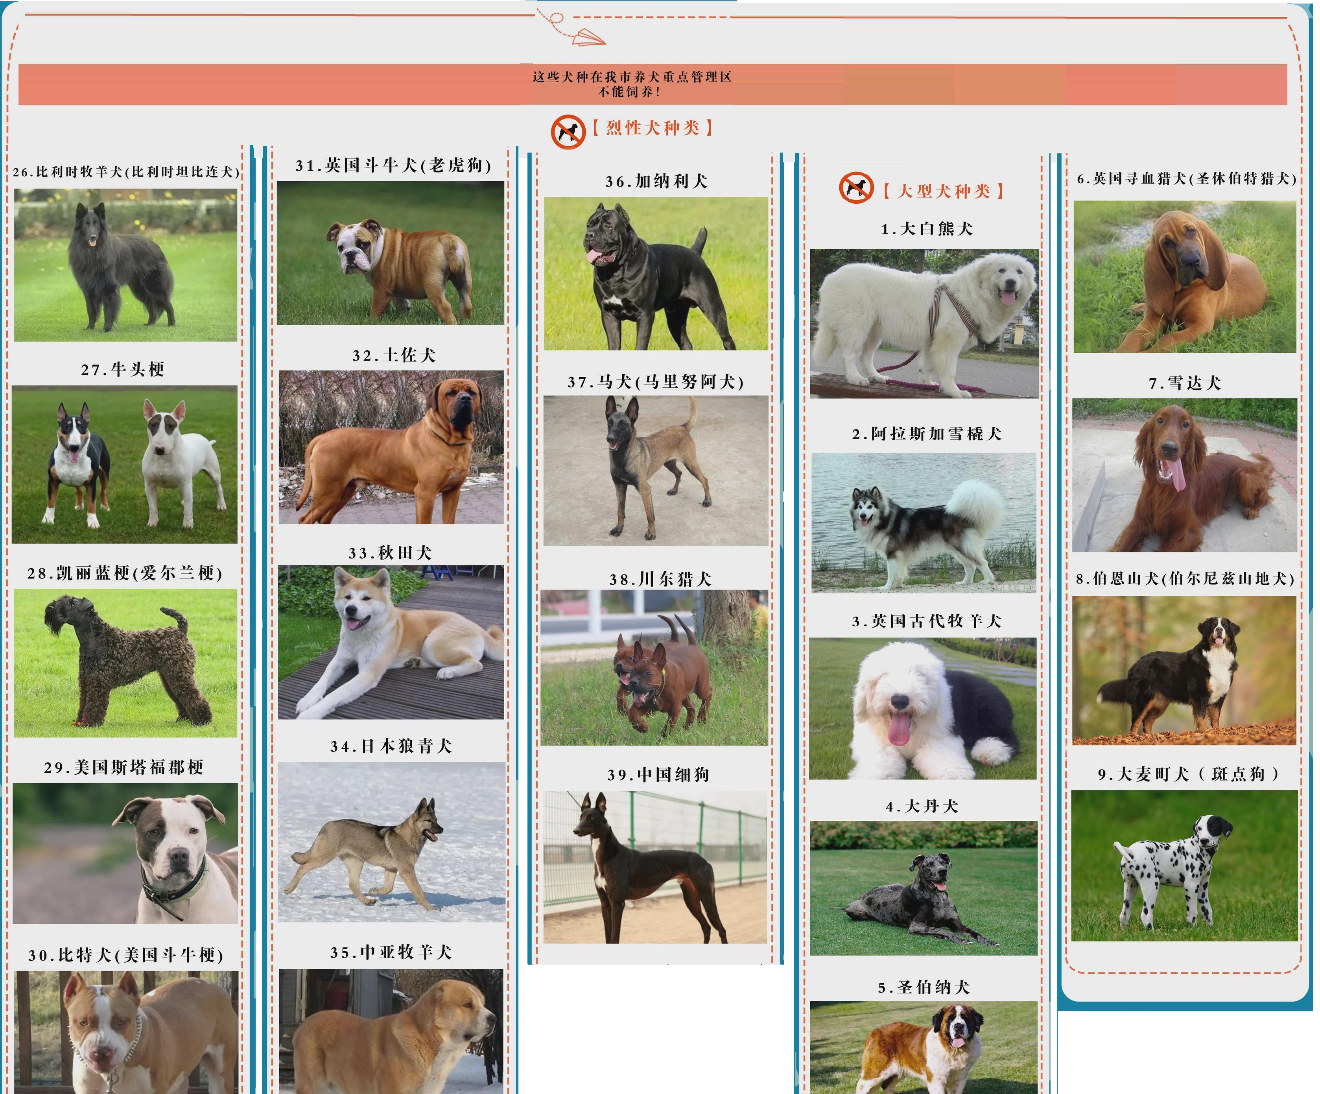Viewport: 1320px width, 1094px height.
Task: Click the Old English Sheepdog photo (item 3)
Action: 923,709
